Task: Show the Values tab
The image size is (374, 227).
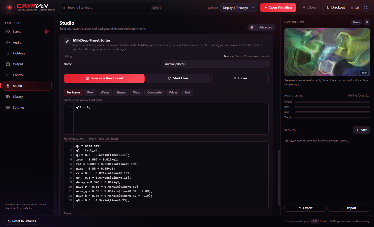Action: [x=173, y=92]
